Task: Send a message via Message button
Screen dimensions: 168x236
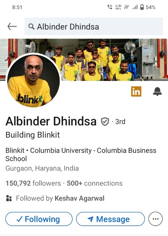Action: tap(110, 219)
